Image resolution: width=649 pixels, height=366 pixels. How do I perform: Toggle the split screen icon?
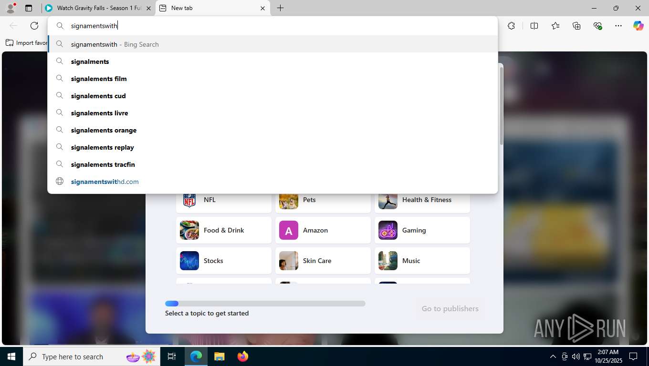pyautogui.click(x=534, y=26)
